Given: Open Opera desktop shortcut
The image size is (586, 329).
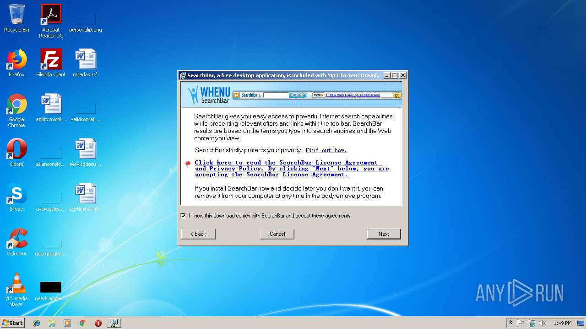Looking at the screenshot, I should point(16,153).
